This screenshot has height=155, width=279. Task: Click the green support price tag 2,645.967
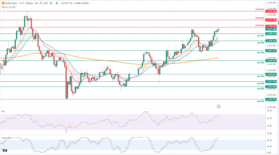(271, 60)
